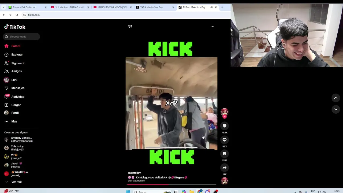The width and height of the screenshot is (343, 193).
Task: Expand Ver más followed accounts
Action: tap(14, 182)
